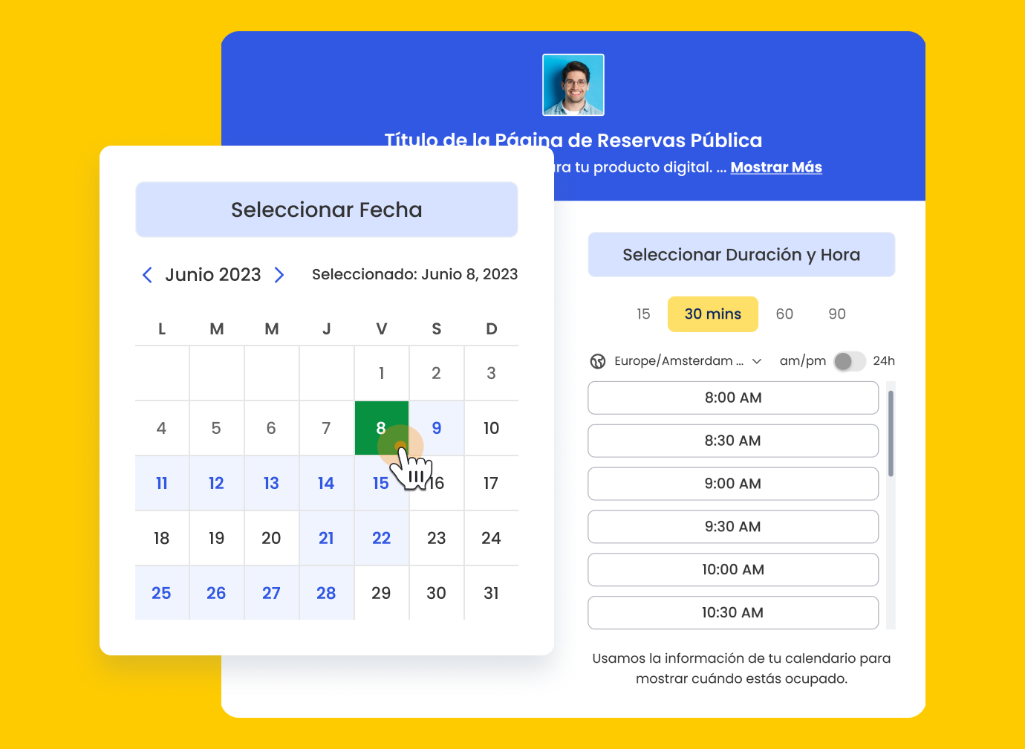Choose the 60 minute duration

click(x=784, y=314)
